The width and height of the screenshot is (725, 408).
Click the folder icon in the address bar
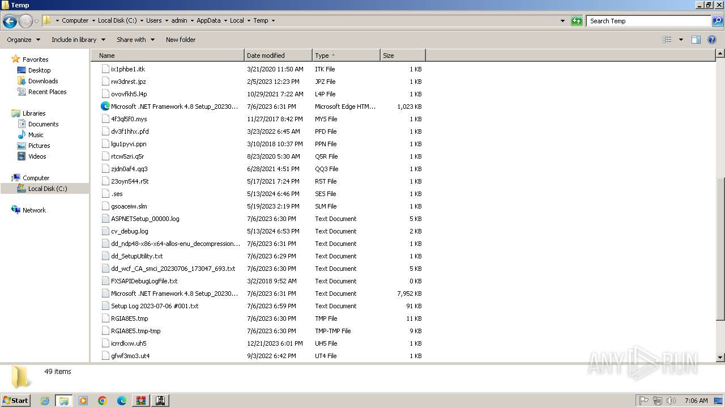coord(47,20)
